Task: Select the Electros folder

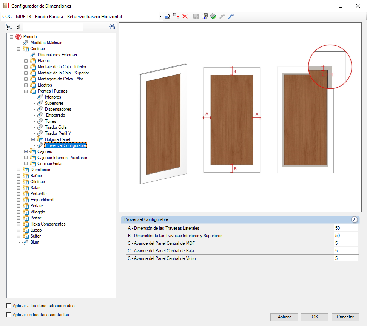Action: tap(45, 85)
